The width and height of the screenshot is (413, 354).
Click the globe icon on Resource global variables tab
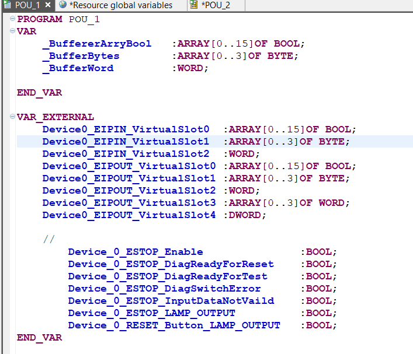click(x=63, y=5)
